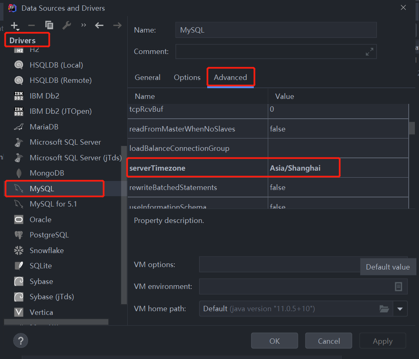Image resolution: width=419 pixels, height=359 pixels.
Task: Go back with the left arrow
Action: [x=99, y=26]
